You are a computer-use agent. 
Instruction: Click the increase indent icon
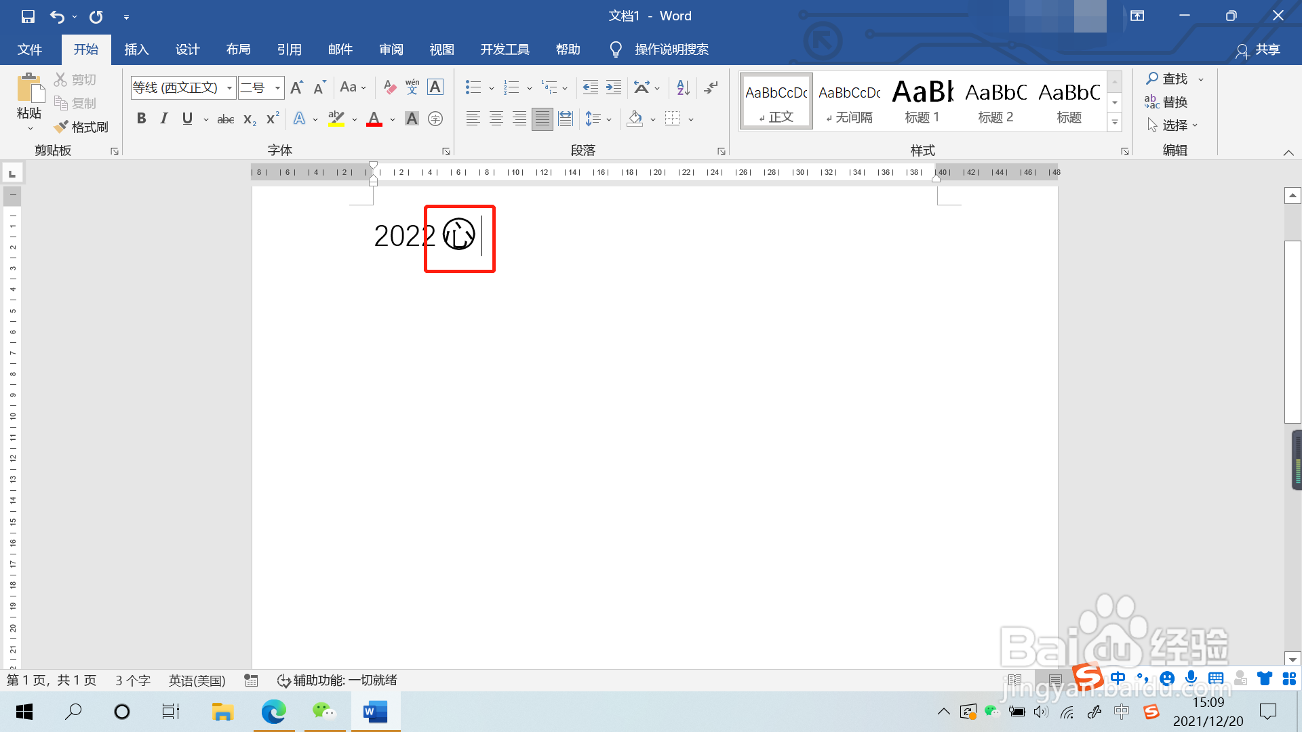click(614, 87)
